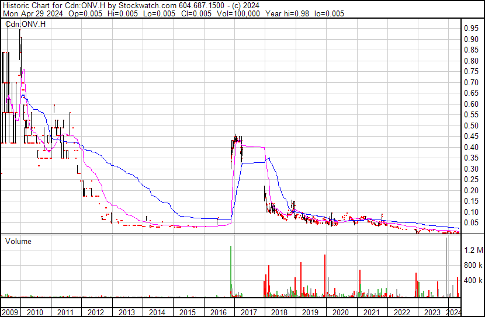Click the 2022 year label on time axis
The image size is (485, 317).
click(402, 312)
